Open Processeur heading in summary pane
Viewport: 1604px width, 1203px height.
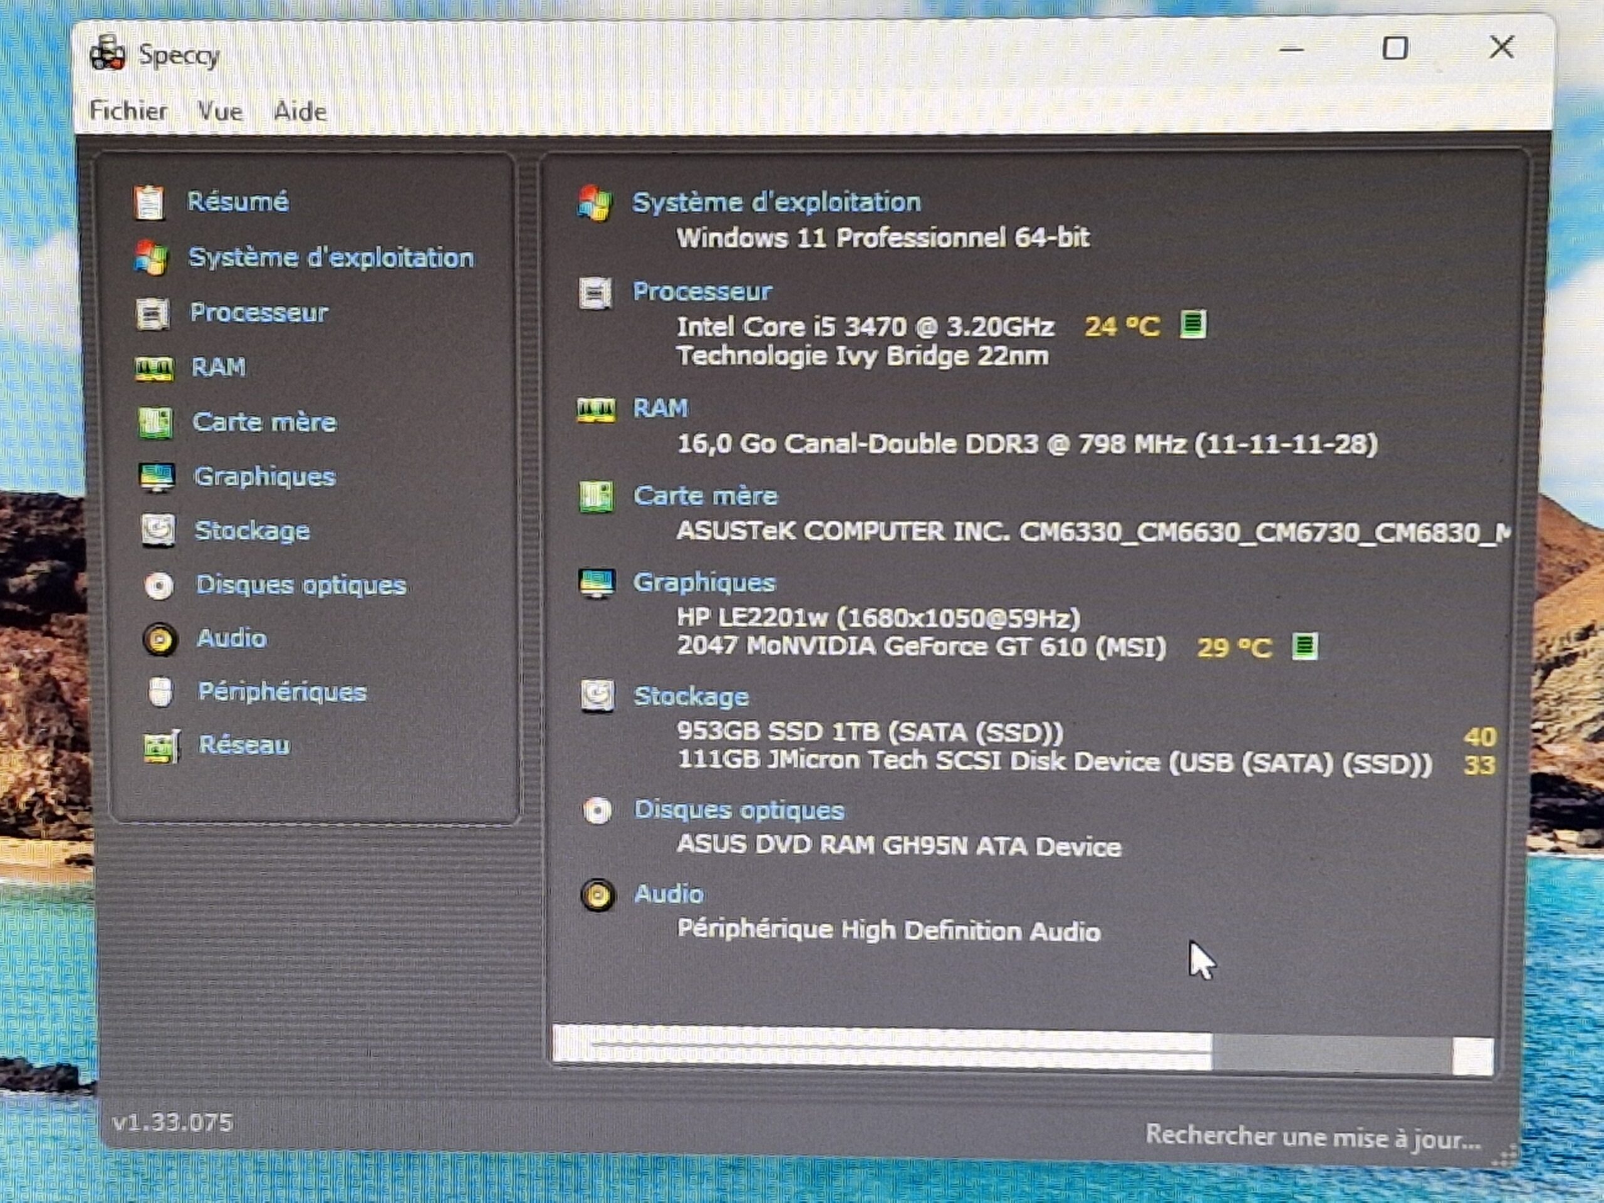pyautogui.click(x=702, y=291)
